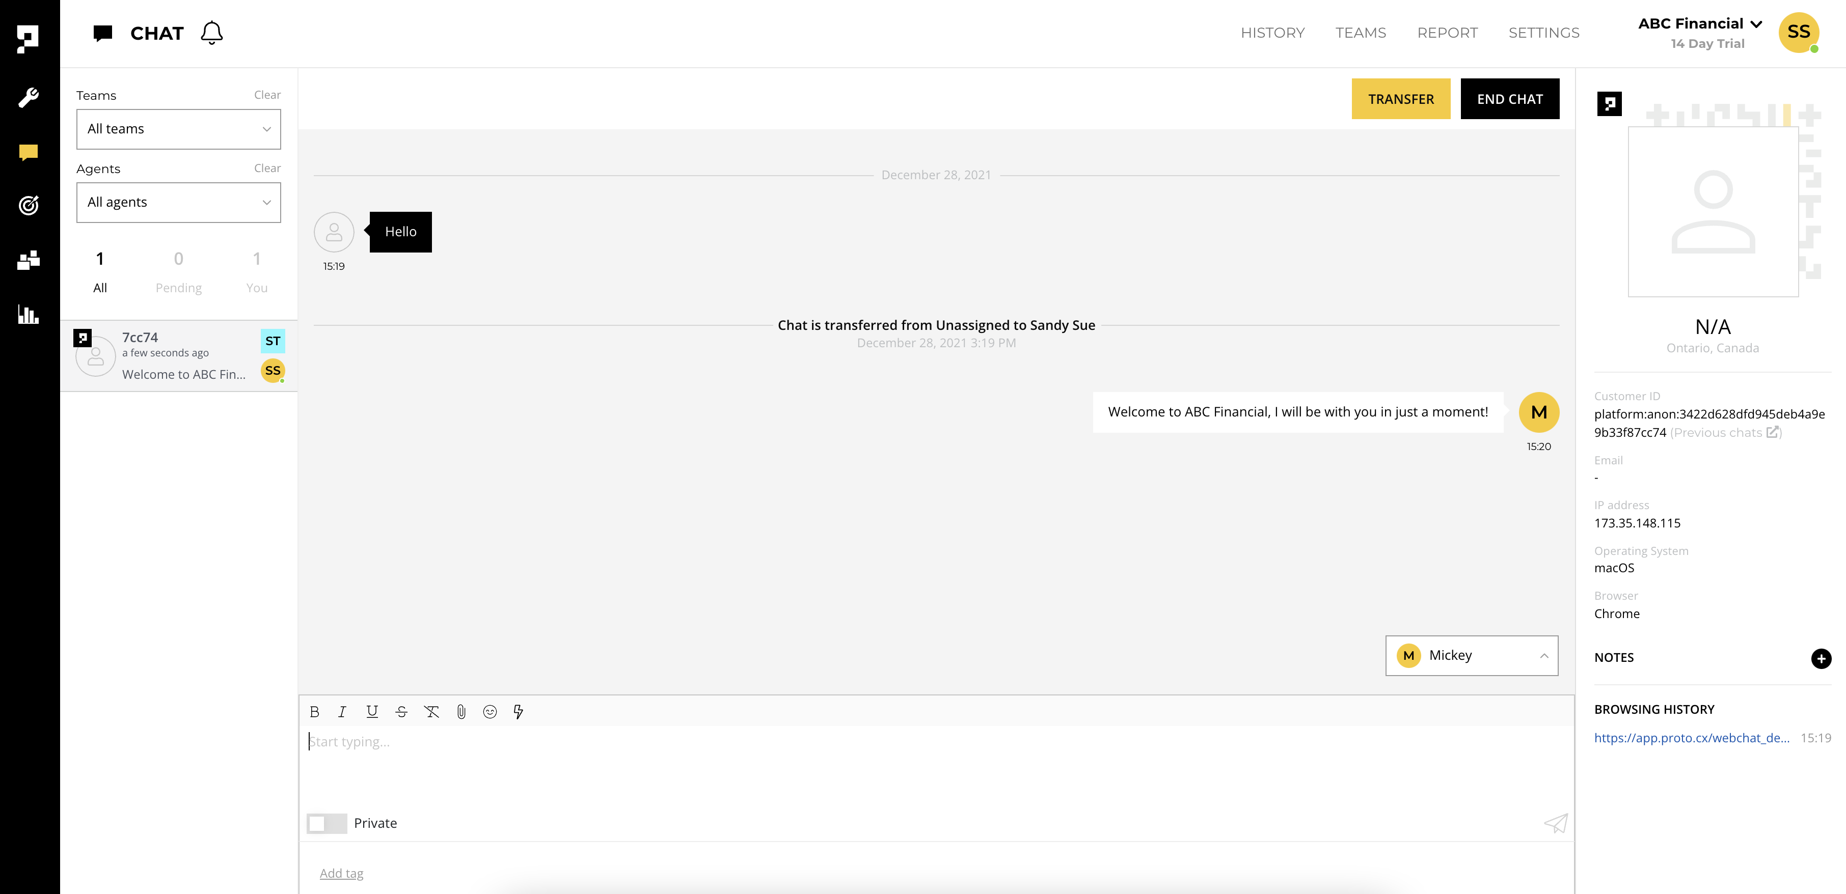Viewport: 1846px width, 894px height.
Task: Clear the Teams filter
Action: coord(267,95)
